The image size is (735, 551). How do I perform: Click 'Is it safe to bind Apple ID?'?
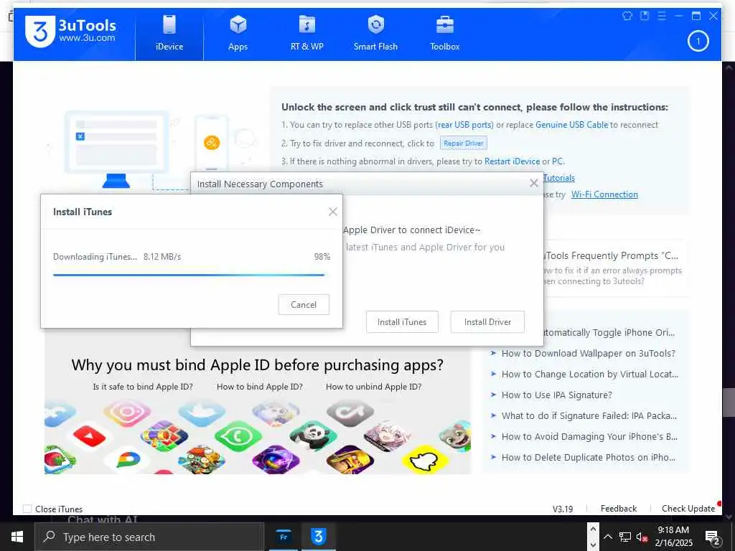pos(143,387)
